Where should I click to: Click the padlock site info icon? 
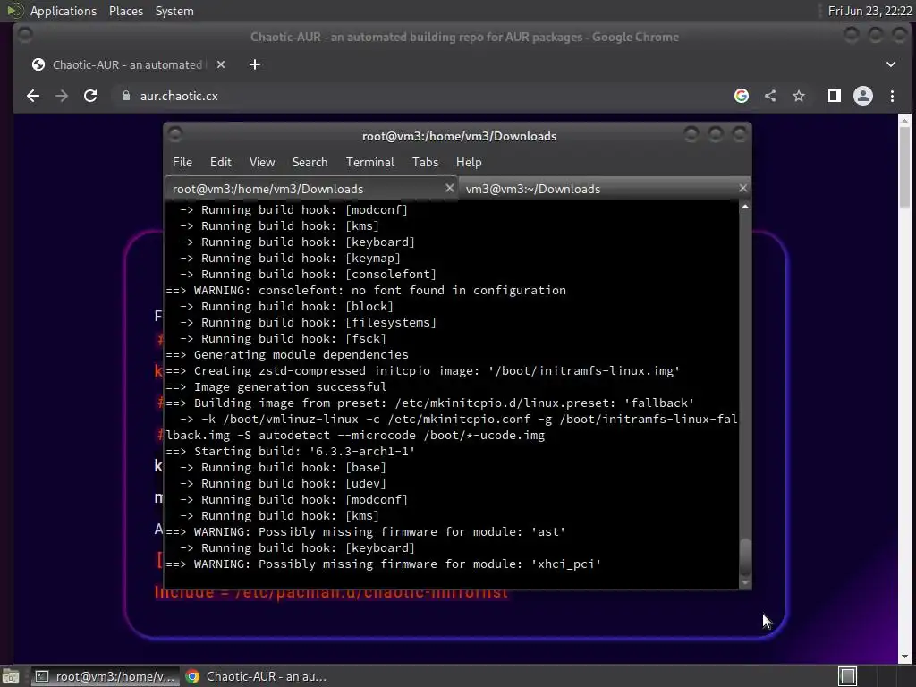125,96
